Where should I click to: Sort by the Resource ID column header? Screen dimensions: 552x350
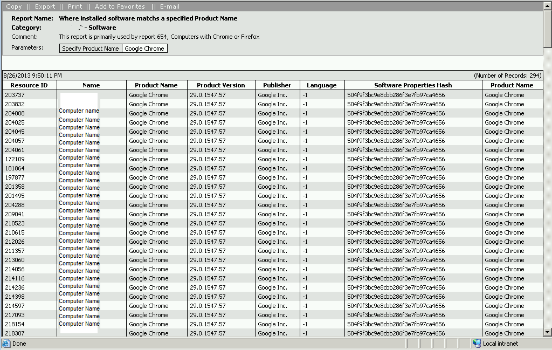(x=29, y=85)
